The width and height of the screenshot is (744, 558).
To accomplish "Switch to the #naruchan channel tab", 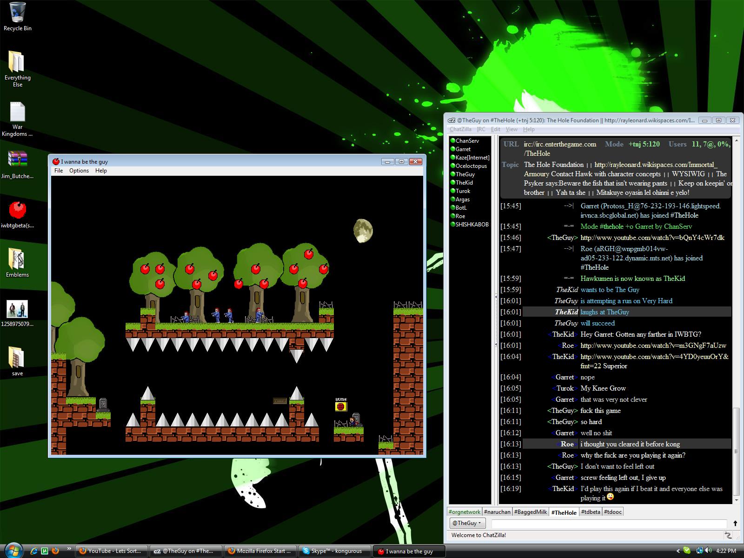I will pyautogui.click(x=497, y=512).
